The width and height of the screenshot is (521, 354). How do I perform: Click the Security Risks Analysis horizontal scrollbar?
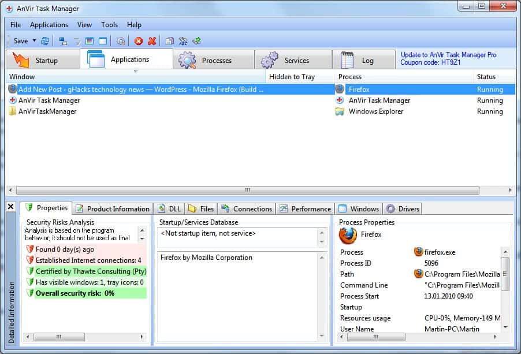point(59,337)
